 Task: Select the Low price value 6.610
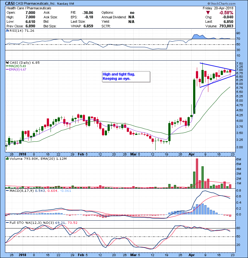coord(30,21)
